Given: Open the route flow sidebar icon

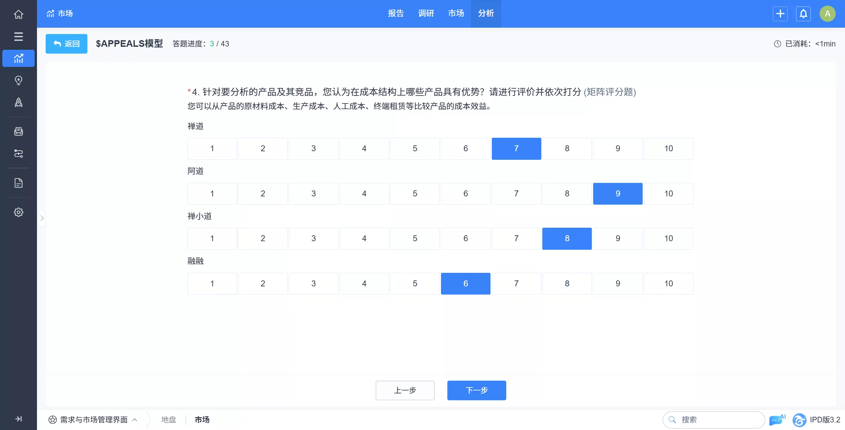Looking at the screenshot, I should pos(18,154).
